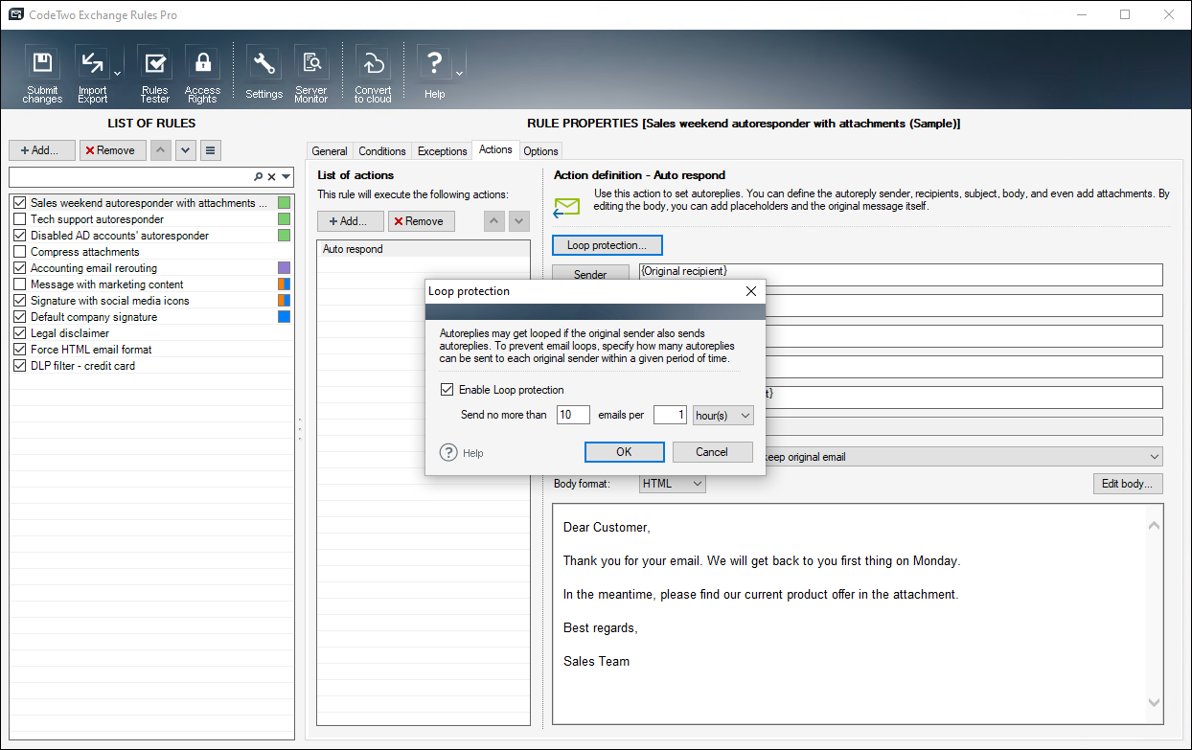Click the move action down arrow
This screenshot has width=1192, height=750.
pyautogui.click(x=518, y=221)
